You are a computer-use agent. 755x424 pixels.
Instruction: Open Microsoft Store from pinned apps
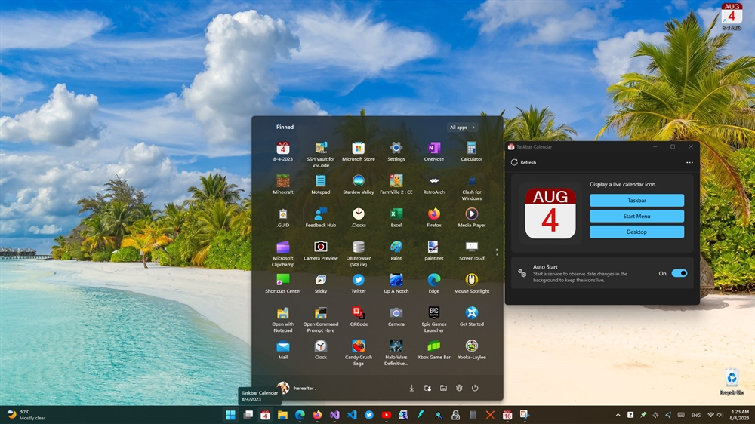click(x=358, y=151)
